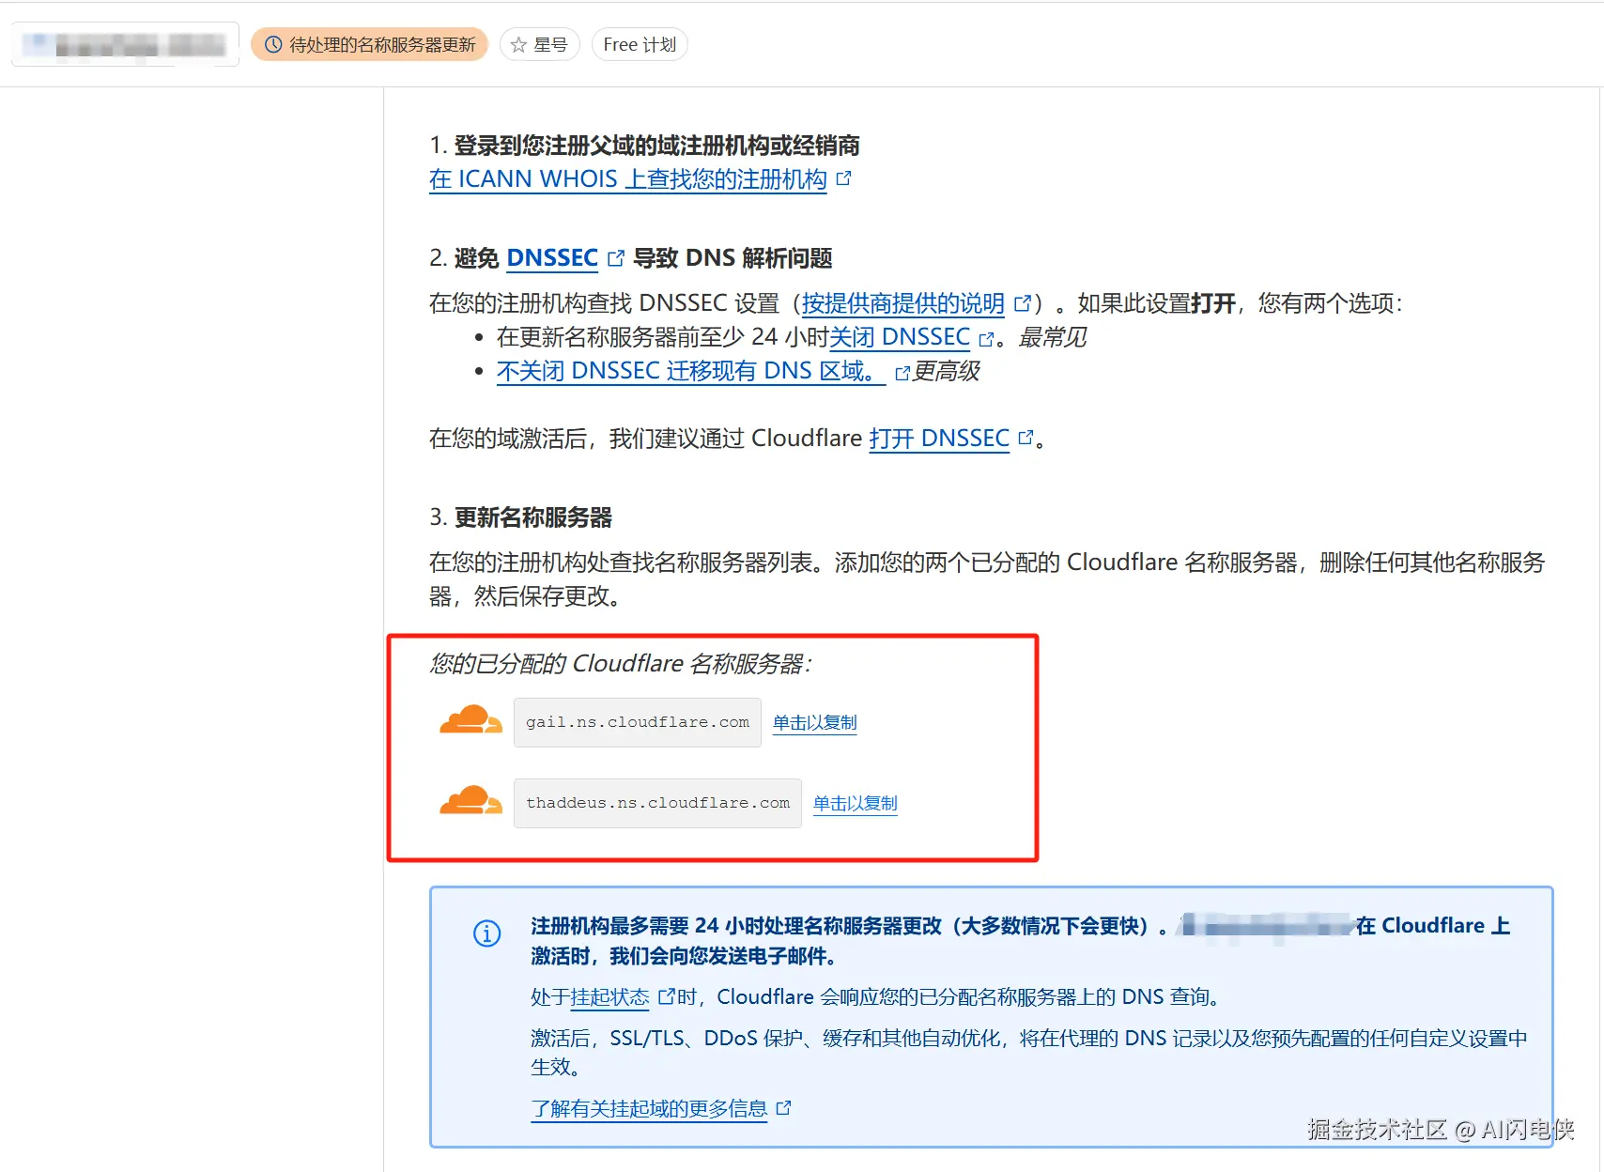Screen dimensions: 1604x1172
Task: Click the external link icon beside DNSSEC
Action: click(616, 256)
